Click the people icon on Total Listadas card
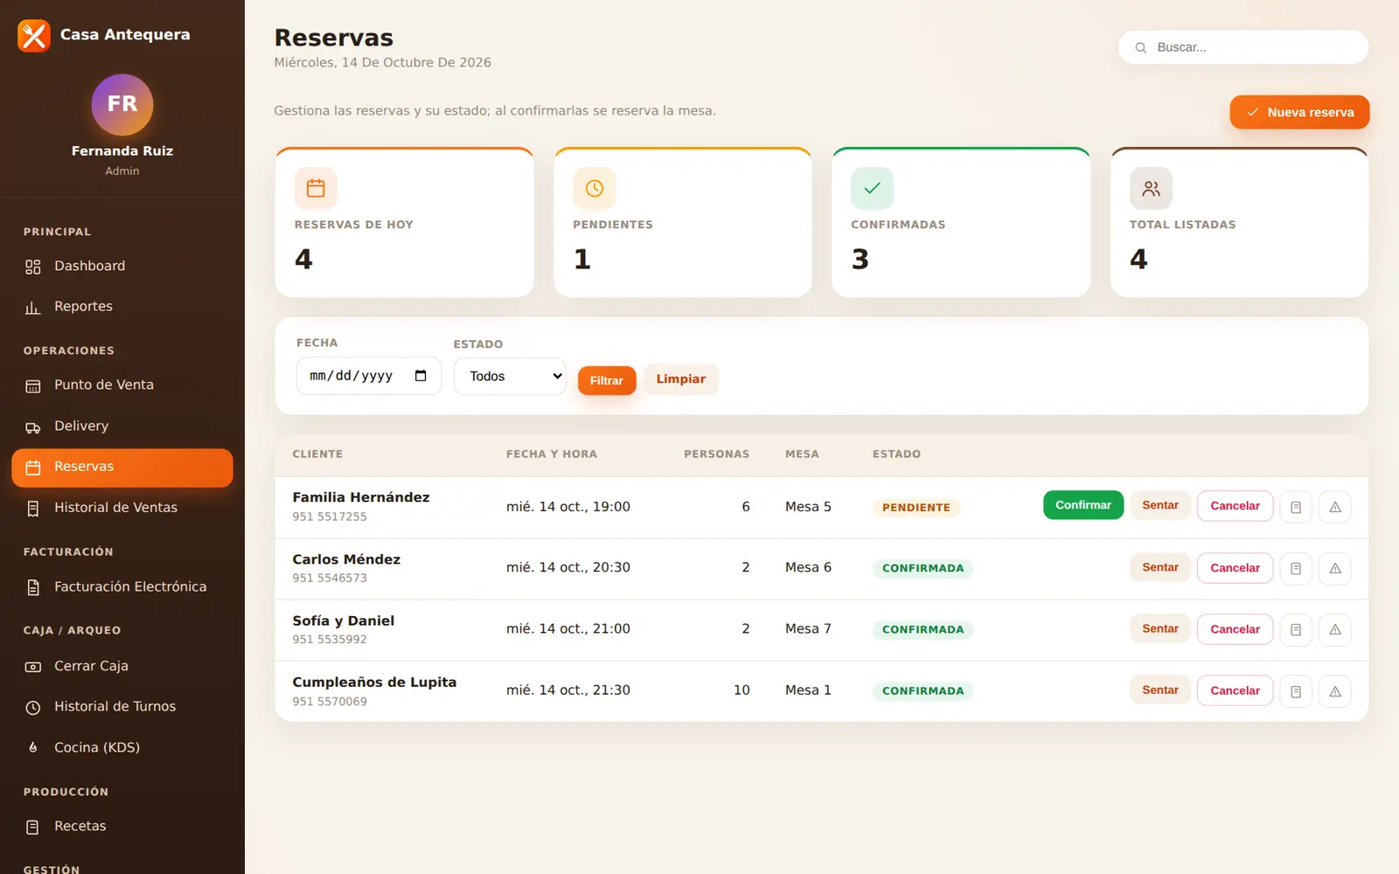The width and height of the screenshot is (1399, 874). [x=1151, y=188]
